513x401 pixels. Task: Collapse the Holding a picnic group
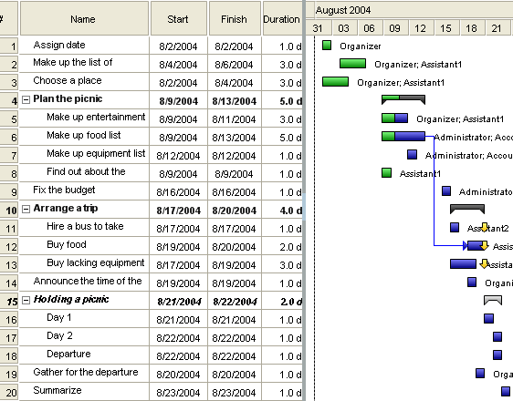tap(26, 300)
